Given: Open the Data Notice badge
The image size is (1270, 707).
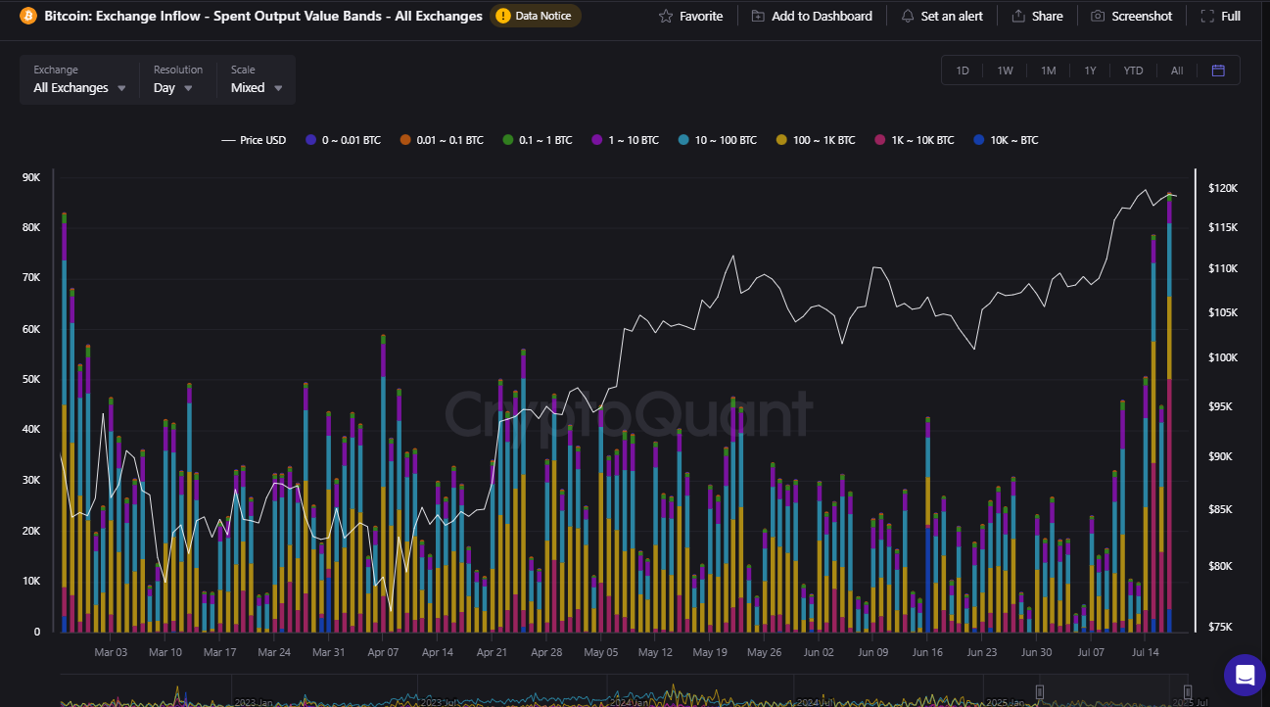Looking at the screenshot, I should pos(537,16).
